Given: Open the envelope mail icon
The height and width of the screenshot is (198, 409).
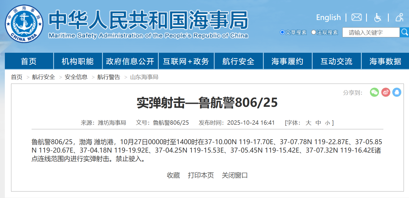Looking at the screenshot, I should click(356, 18).
